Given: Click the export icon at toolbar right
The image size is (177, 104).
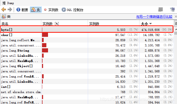Looking at the screenshot, I should pyautogui.click(x=172, y=10).
